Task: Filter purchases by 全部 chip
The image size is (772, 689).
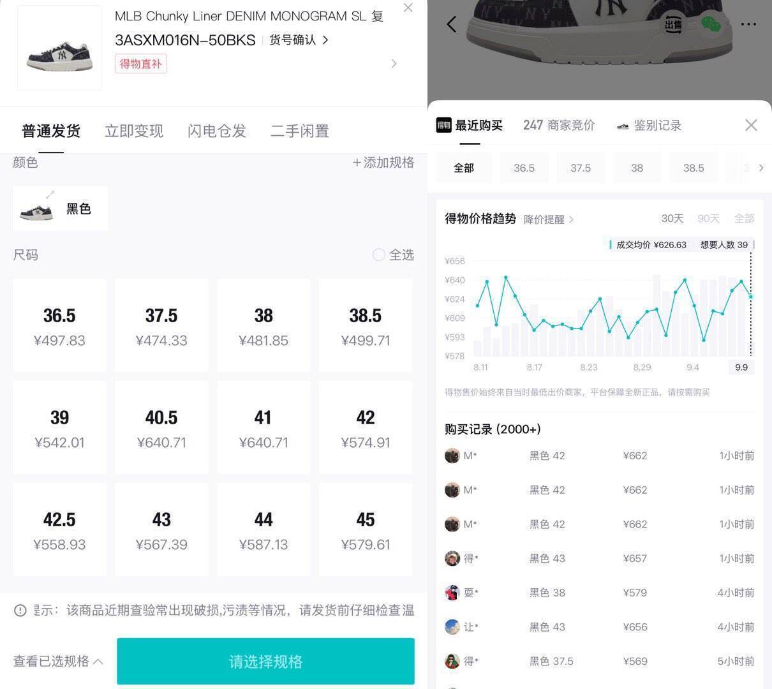Action: point(464,168)
